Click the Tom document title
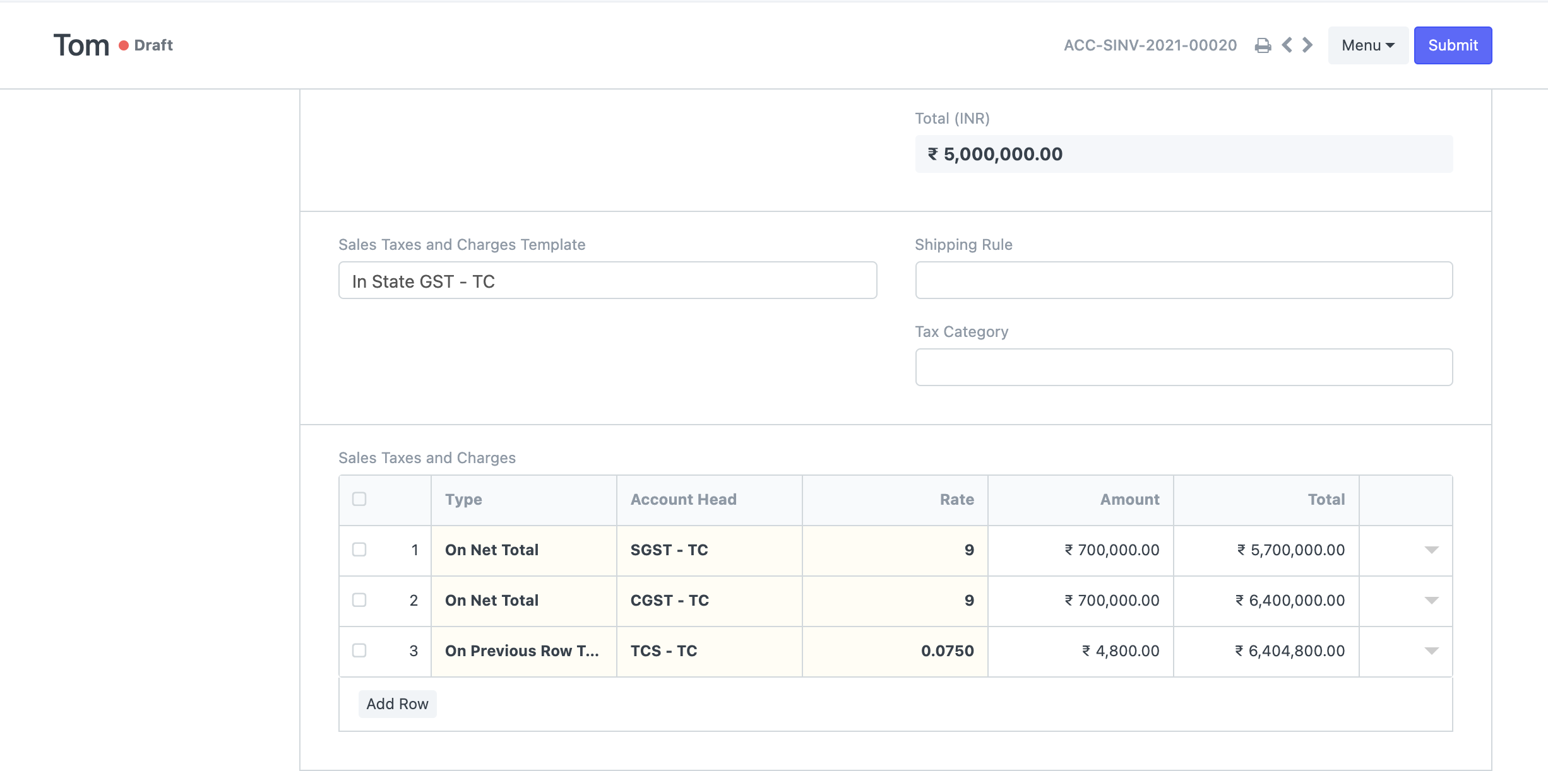 [x=81, y=45]
